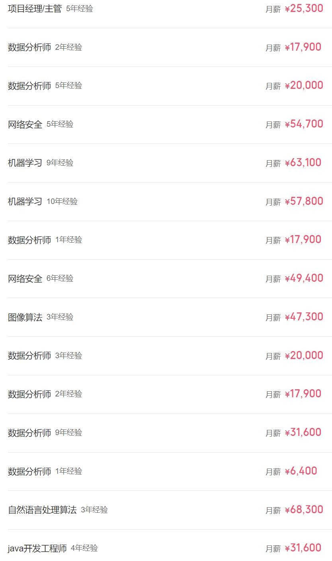Open the 自然语言处理算法 3年经验 listing
Screen dimensions: 332x561
coord(42,510)
